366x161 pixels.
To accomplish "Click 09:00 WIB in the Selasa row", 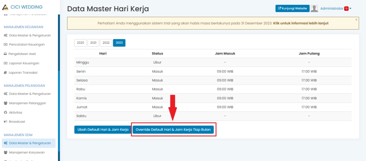I will 225,80.
